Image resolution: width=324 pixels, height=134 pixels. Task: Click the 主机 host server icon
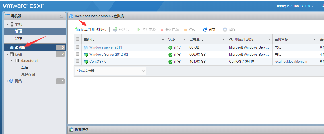[12, 24]
